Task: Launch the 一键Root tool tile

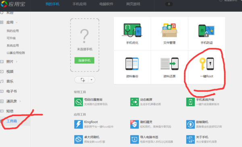Action: tap(207, 67)
